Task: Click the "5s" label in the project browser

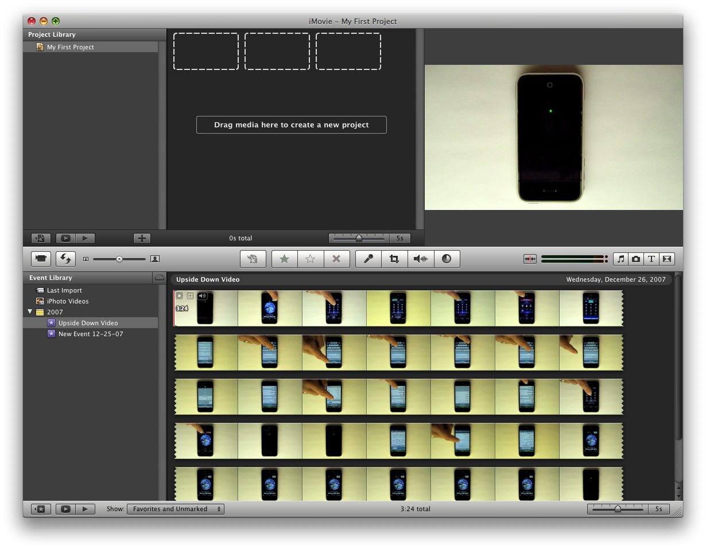Action: 400,239
